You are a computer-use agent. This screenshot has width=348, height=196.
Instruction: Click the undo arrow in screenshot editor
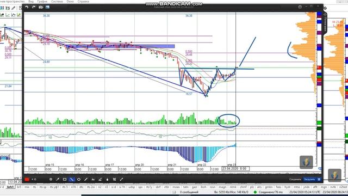pyautogui.click(x=27, y=7)
